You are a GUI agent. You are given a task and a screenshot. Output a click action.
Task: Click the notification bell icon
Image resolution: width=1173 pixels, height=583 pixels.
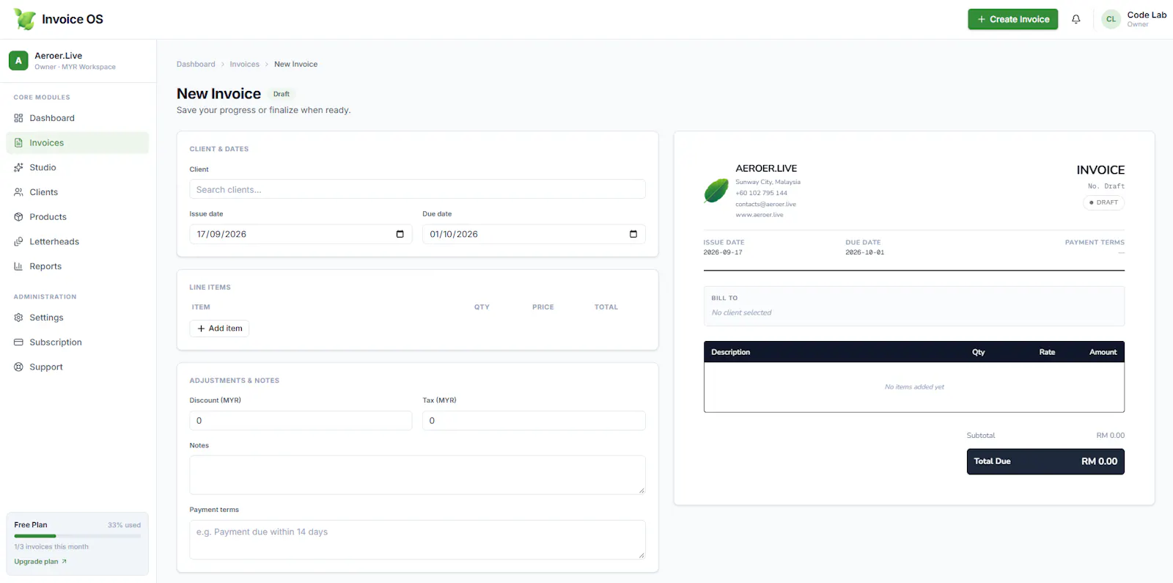click(x=1075, y=19)
